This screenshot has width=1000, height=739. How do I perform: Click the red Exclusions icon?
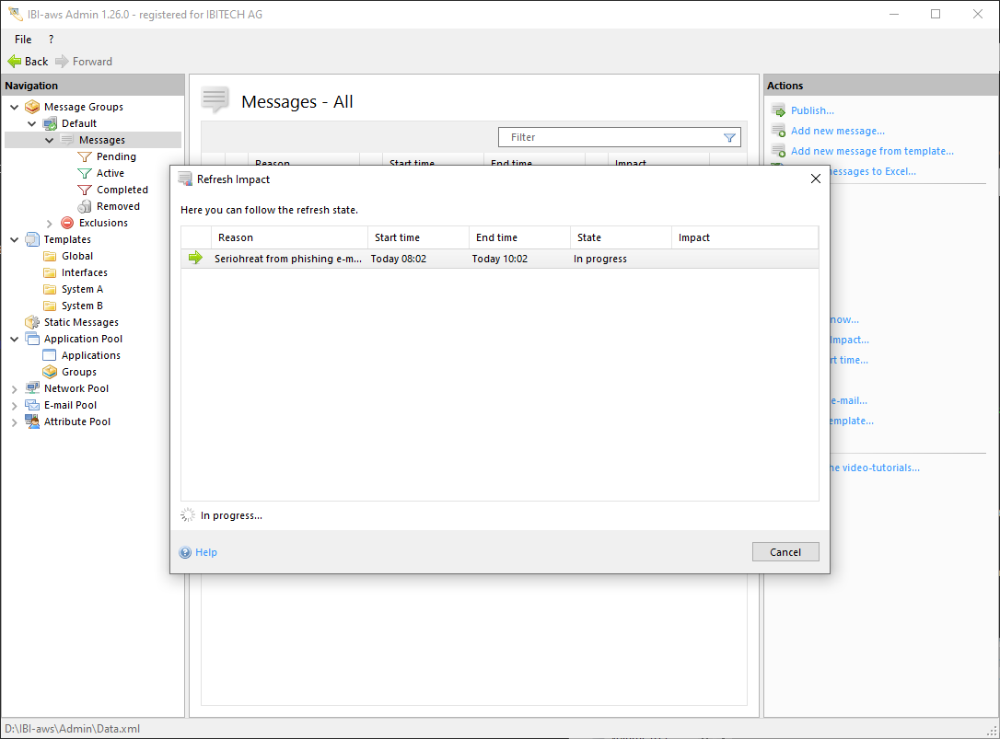click(67, 223)
